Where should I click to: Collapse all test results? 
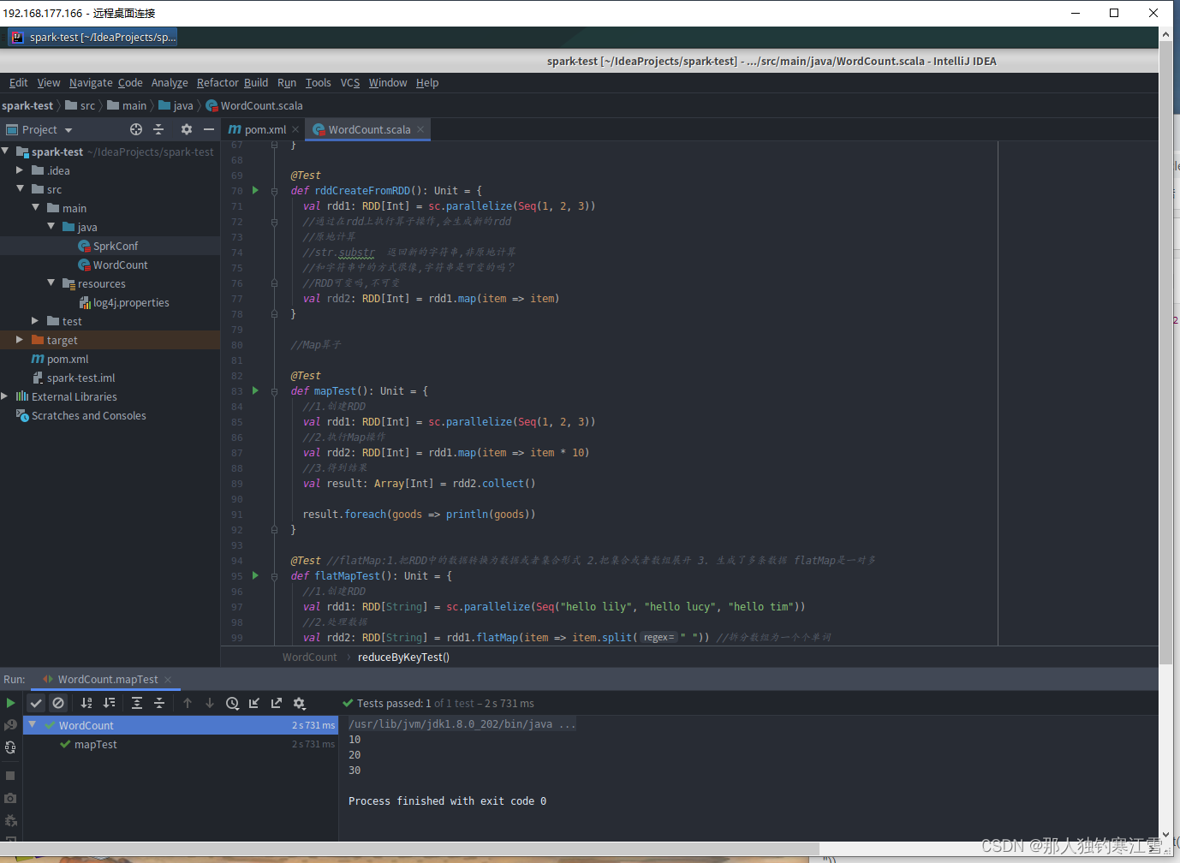click(x=159, y=703)
